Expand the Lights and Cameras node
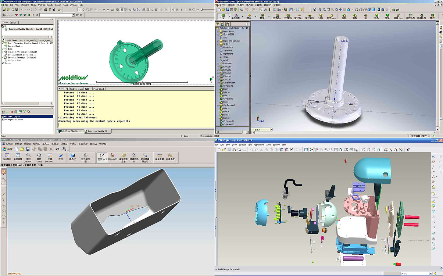The height and width of the screenshot is (276, 443). click(x=218, y=41)
